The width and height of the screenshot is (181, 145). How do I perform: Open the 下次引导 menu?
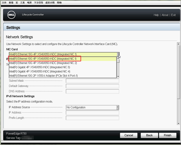(x=39, y=3)
